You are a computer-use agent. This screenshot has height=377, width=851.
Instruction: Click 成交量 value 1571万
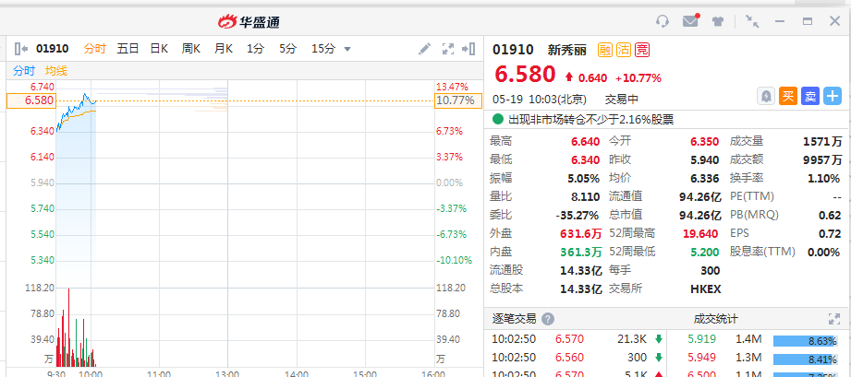[822, 142]
